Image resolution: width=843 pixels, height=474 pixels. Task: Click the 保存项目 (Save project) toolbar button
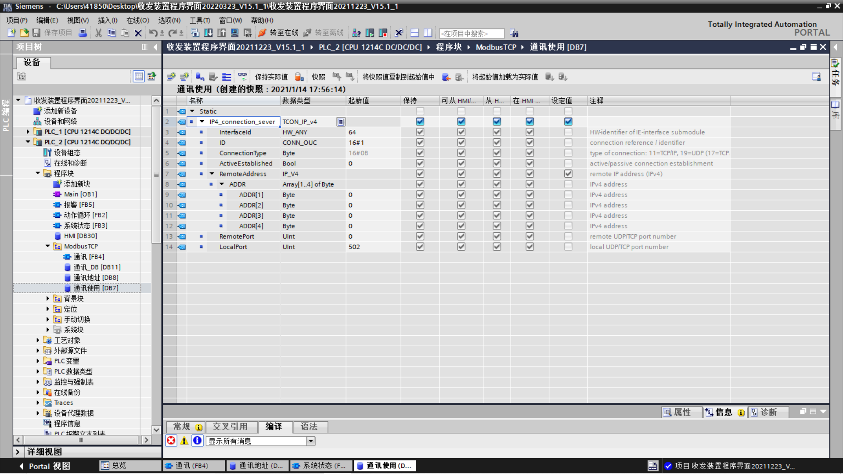36,33
